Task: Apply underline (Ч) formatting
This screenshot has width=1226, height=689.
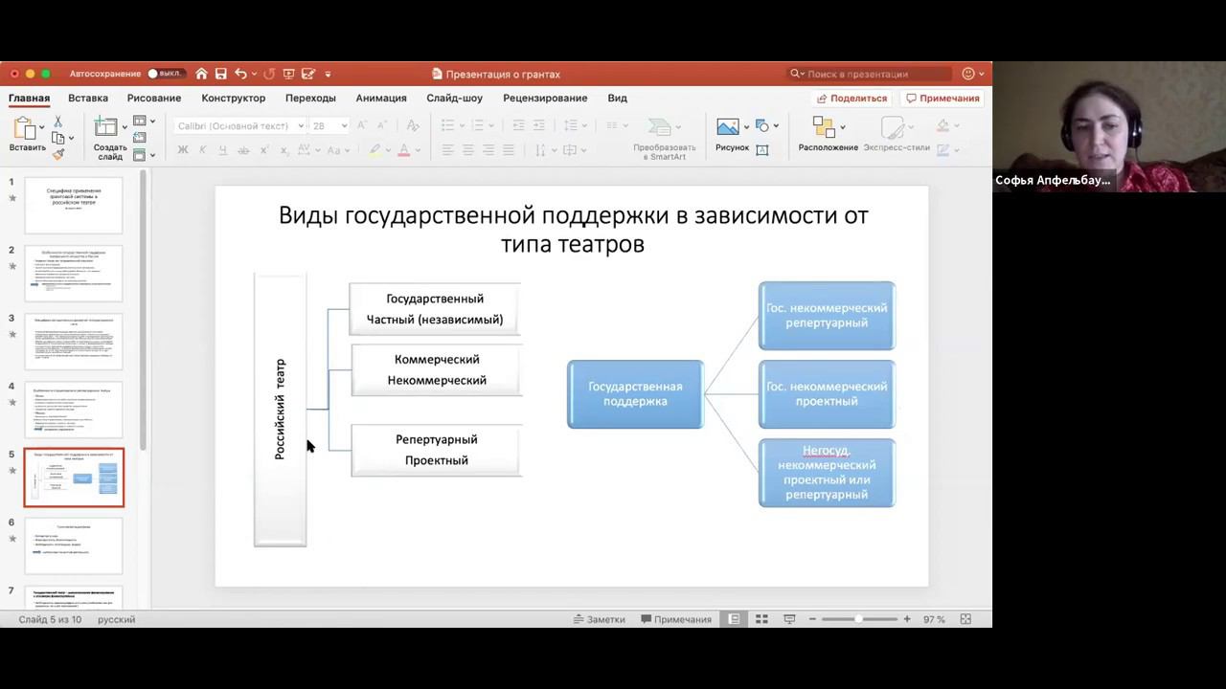Action: point(223,150)
